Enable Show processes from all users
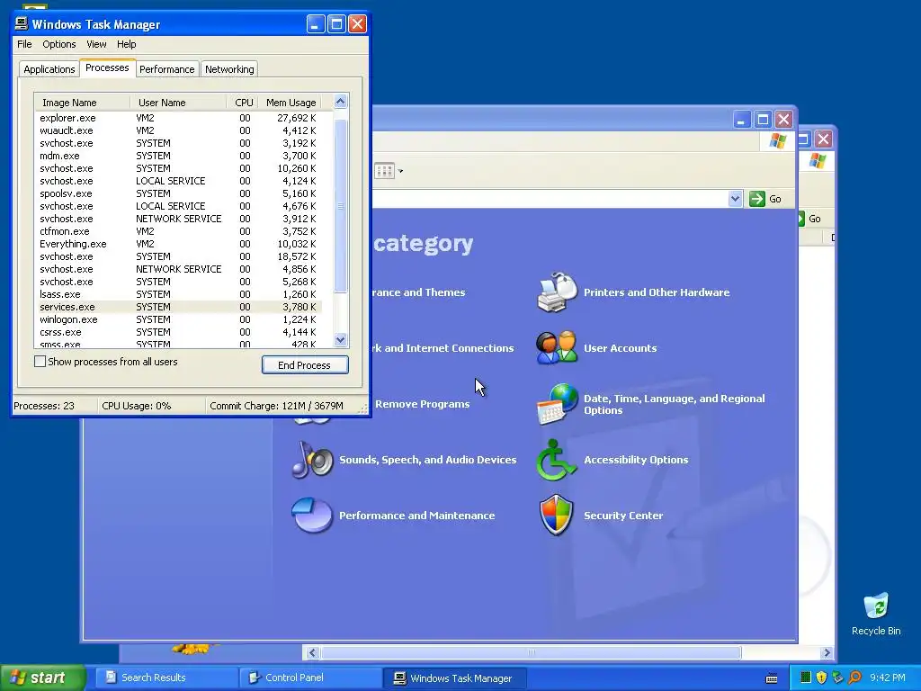The image size is (921, 691). pos(40,362)
